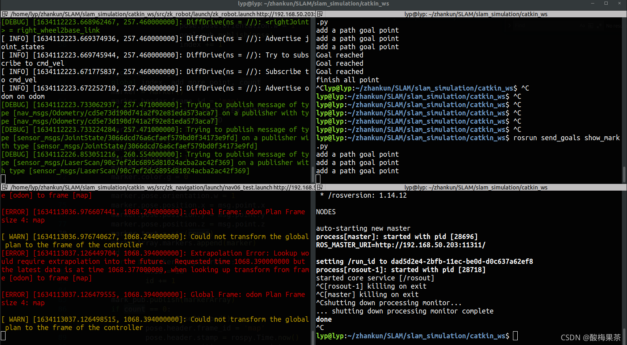Open the group menu icon of the send_goals terminal pane
Screen dimensions: 627x345
(x=320, y=14)
